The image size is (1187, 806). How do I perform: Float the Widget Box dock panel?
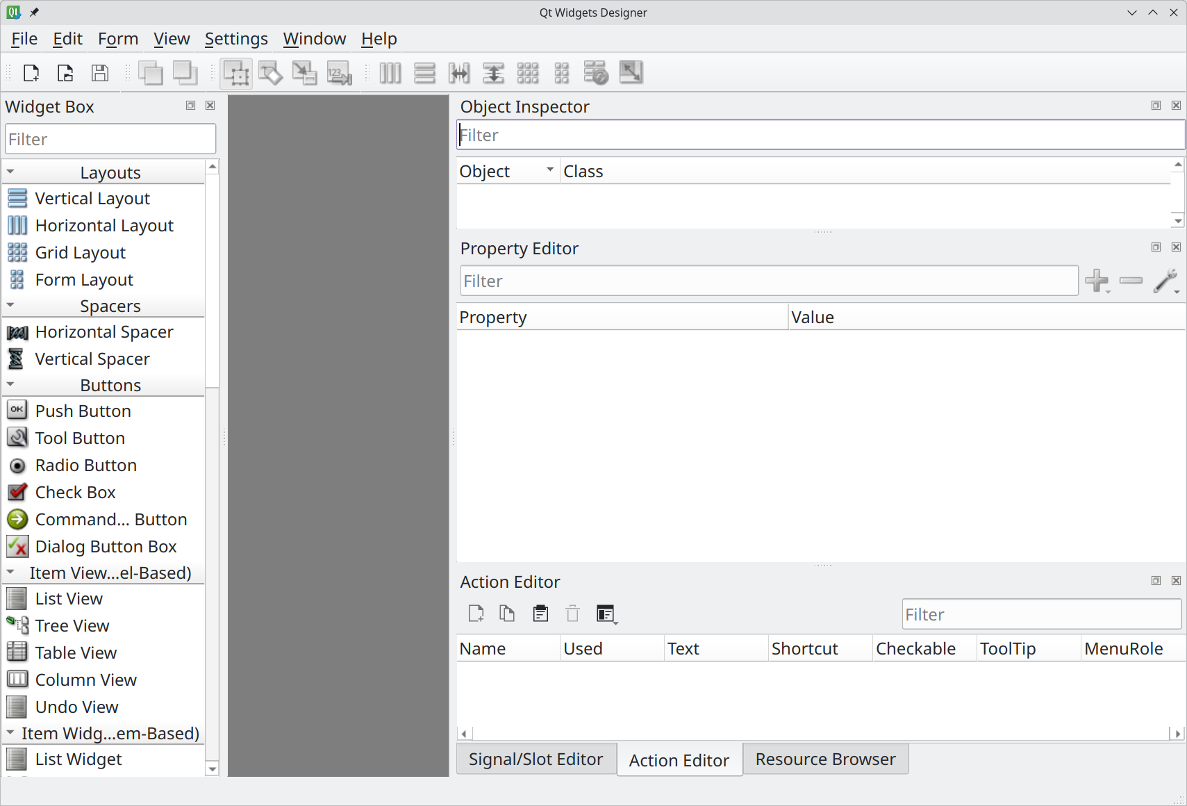click(x=190, y=106)
